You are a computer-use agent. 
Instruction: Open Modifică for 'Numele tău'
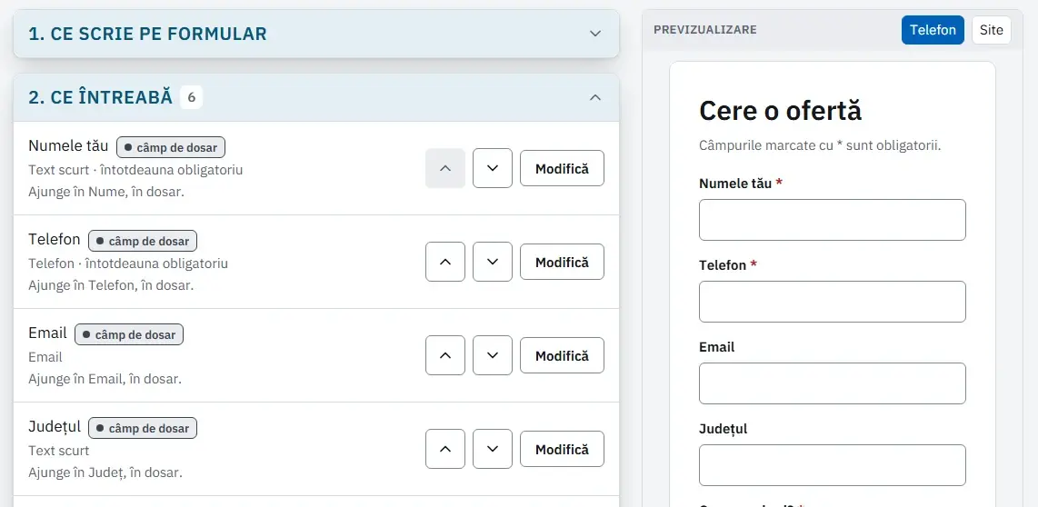pyautogui.click(x=562, y=168)
